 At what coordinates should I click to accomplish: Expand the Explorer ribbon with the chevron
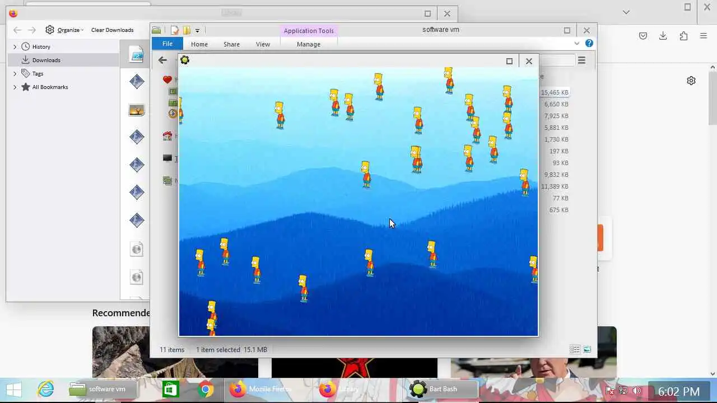pyautogui.click(x=576, y=44)
